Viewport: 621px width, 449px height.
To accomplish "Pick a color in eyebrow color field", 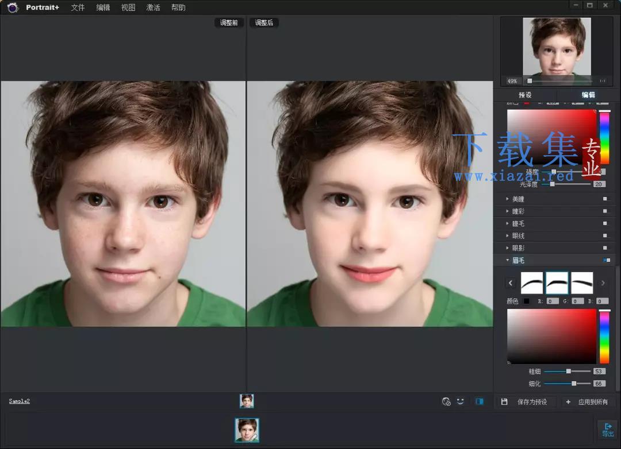I will [551, 336].
